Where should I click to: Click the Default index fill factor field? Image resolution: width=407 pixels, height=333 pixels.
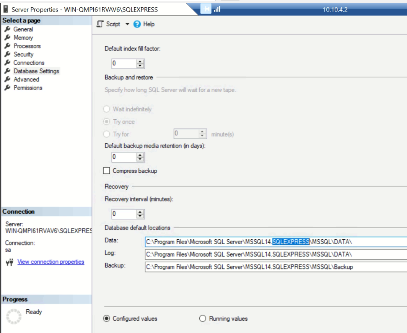pos(124,63)
